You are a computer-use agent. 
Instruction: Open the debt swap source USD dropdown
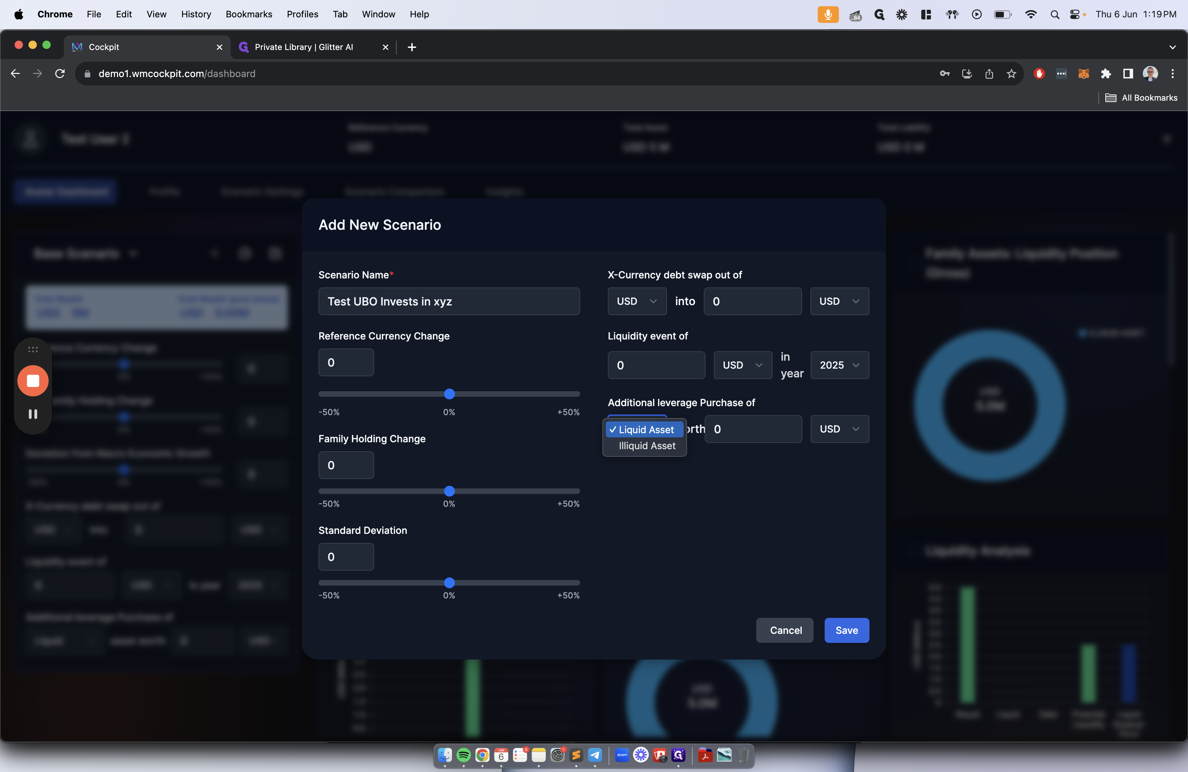(637, 301)
